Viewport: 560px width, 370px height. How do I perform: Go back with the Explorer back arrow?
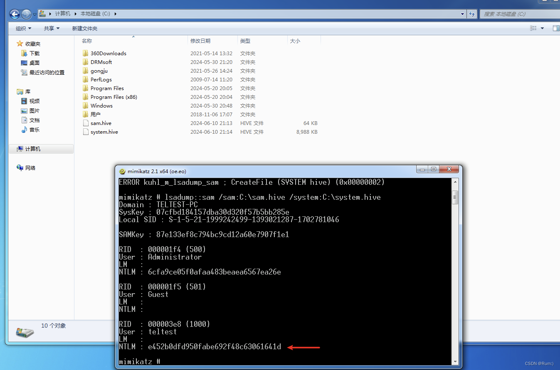[x=15, y=14]
